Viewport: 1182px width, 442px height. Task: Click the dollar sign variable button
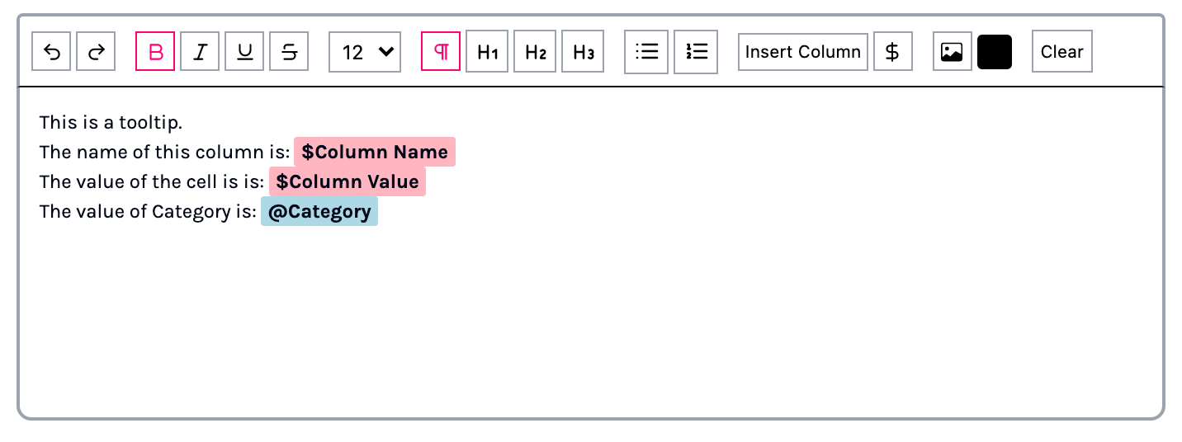(892, 52)
